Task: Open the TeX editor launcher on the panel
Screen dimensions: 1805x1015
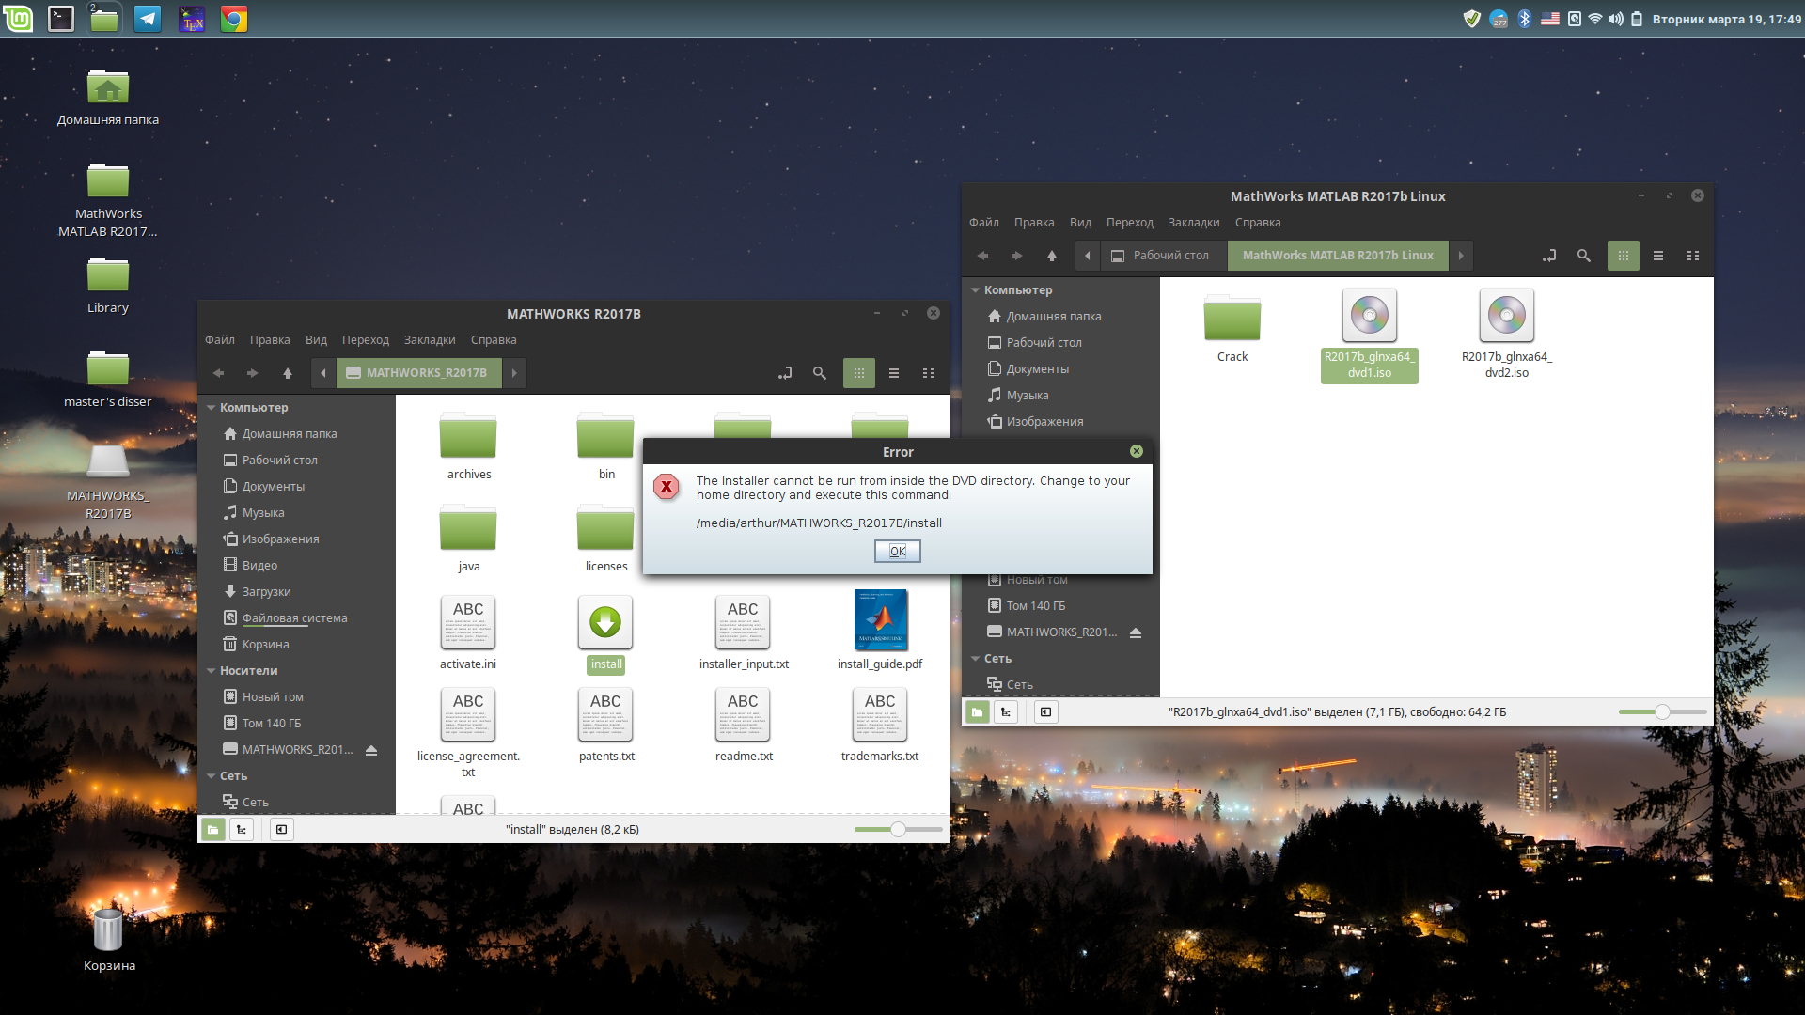Action: click(x=192, y=18)
